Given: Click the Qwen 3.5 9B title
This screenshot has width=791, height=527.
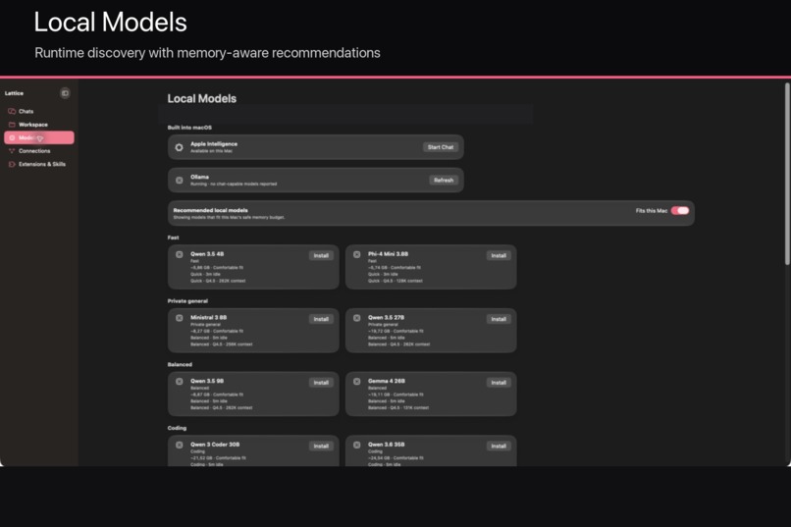Looking at the screenshot, I should pos(207,381).
